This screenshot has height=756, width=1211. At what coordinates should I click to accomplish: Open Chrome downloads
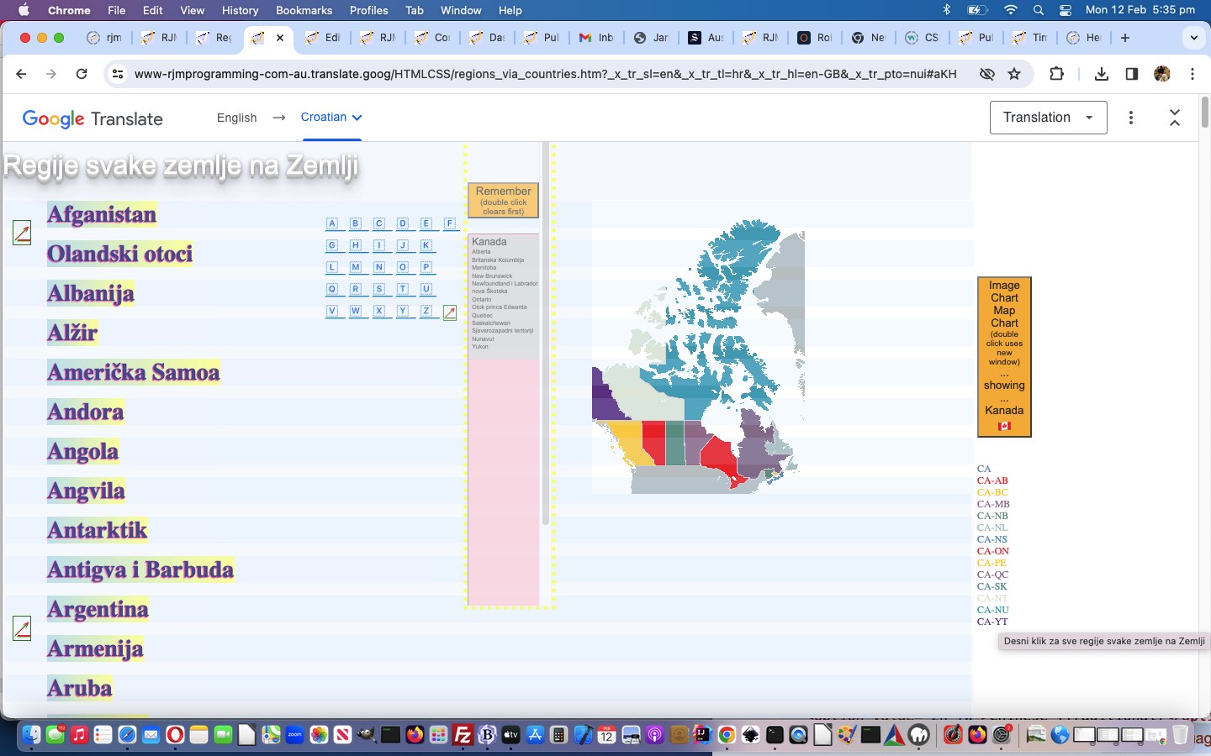(x=1102, y=74)
